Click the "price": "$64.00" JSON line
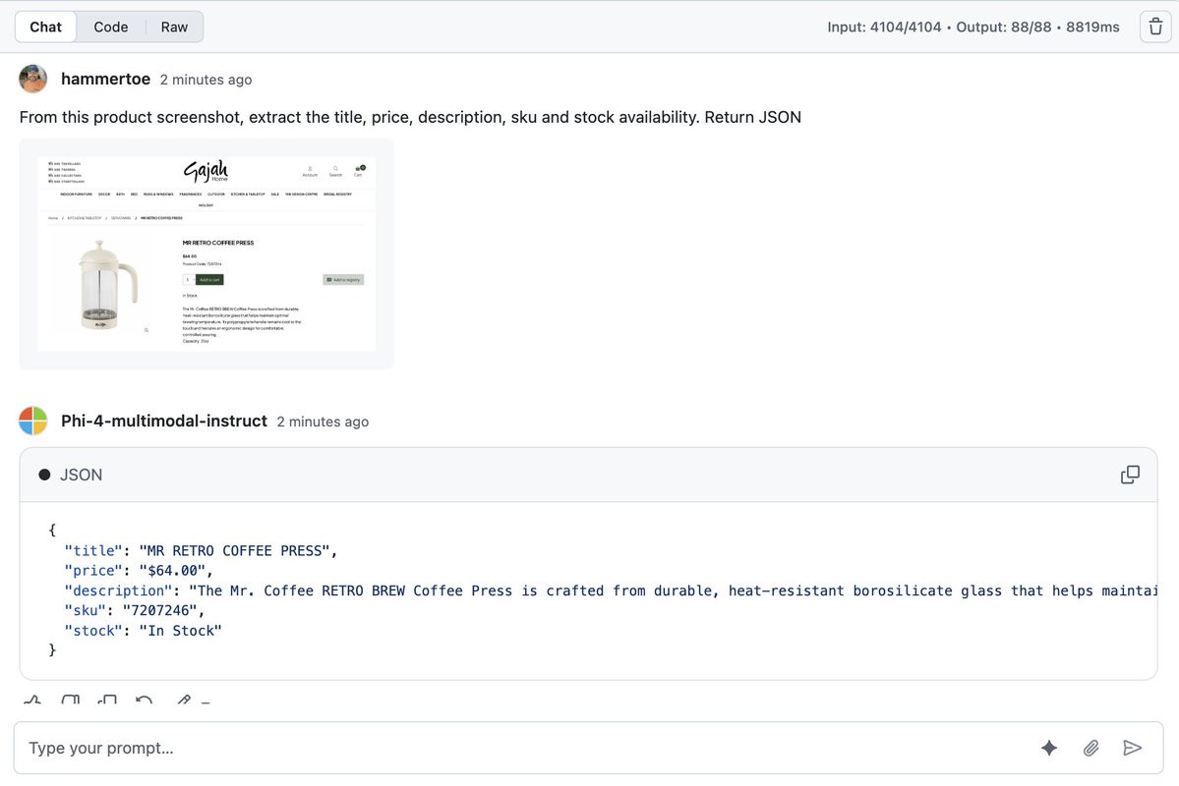Image resolution: width=1179 pixels, height=786 pixels. tap(139, 570)
